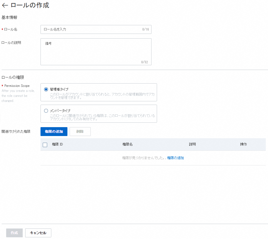Click the 権限名 column header
Viewport: 268px width, 239px height.
tap(128, 144)
